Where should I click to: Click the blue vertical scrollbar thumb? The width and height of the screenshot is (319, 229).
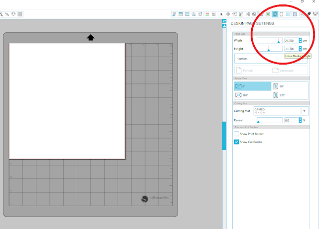tap(224, 136)
